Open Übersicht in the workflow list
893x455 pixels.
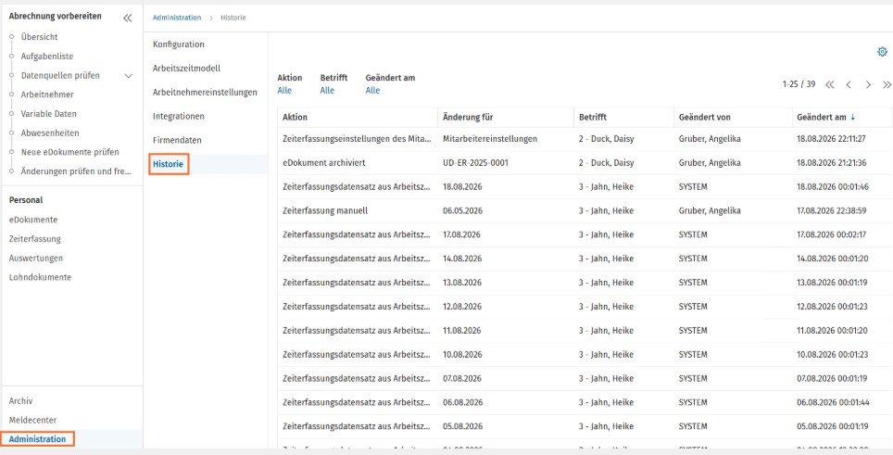39,37
